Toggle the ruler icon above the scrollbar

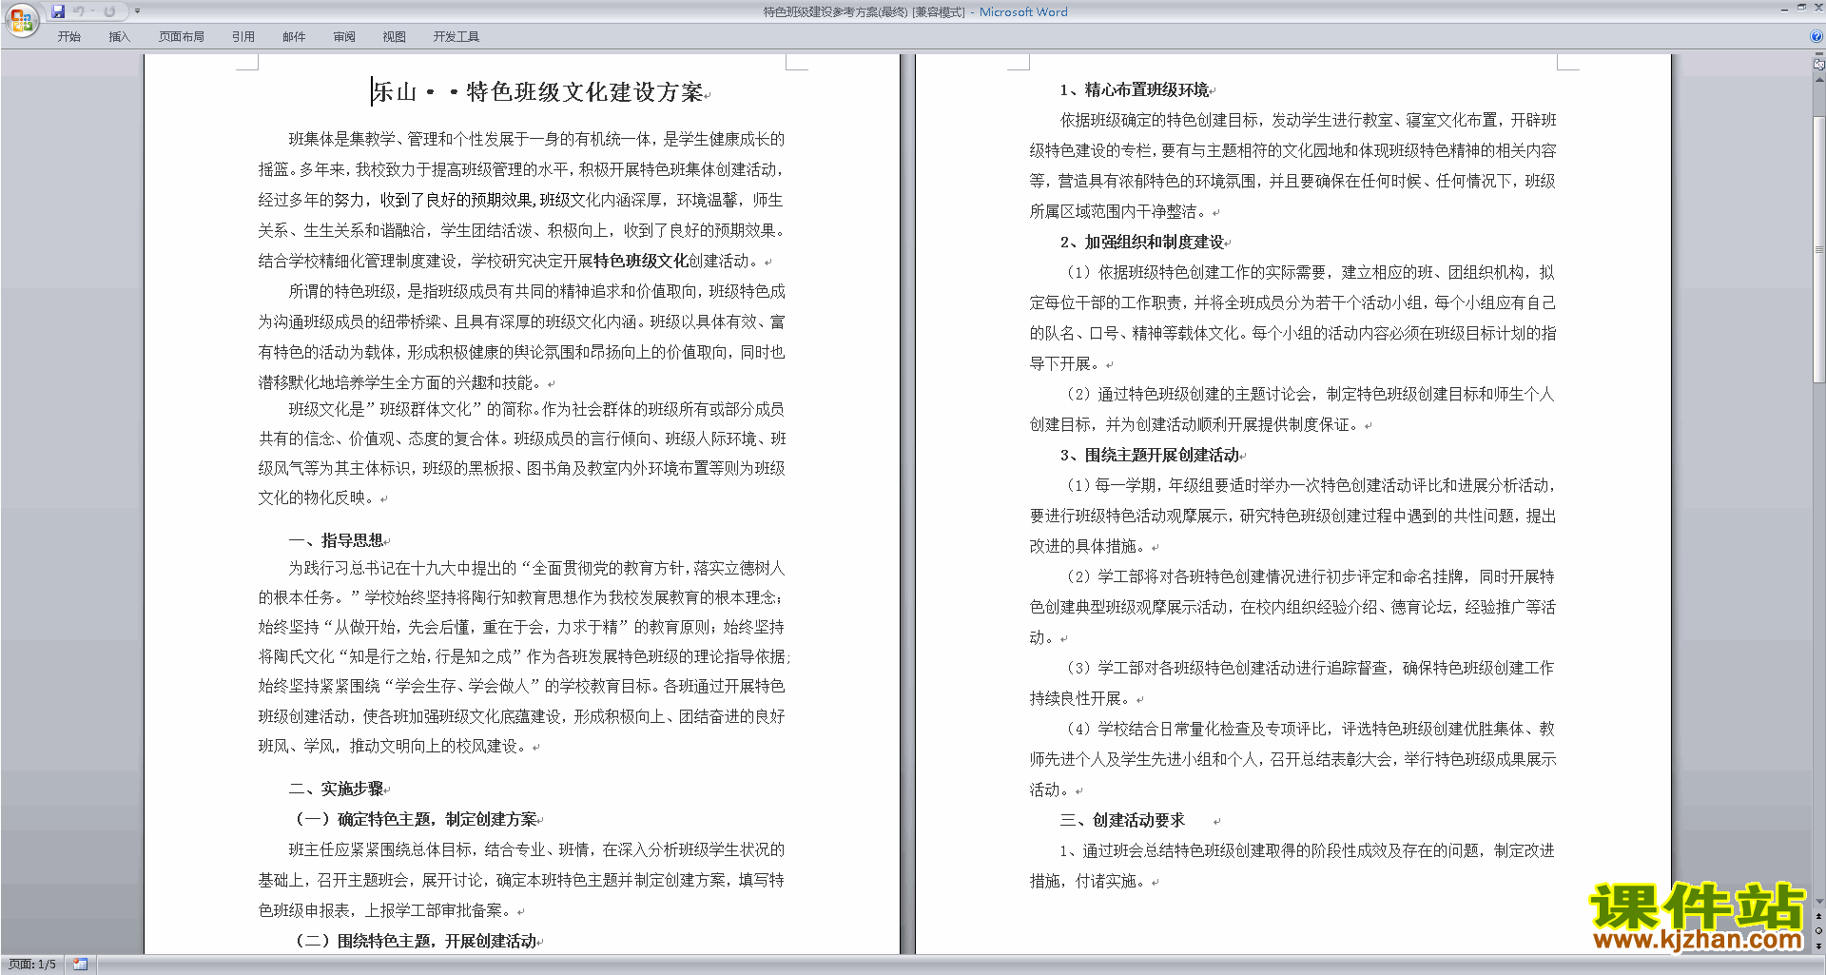pos(1818,65)
